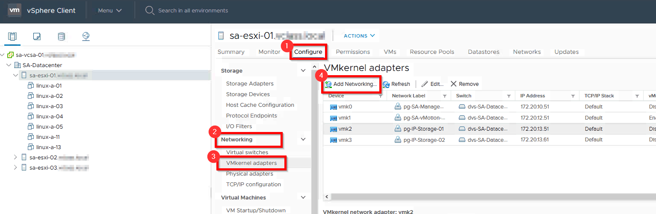Switch to VMs and Templates view icon
The image size is (656, 214).
37,36
